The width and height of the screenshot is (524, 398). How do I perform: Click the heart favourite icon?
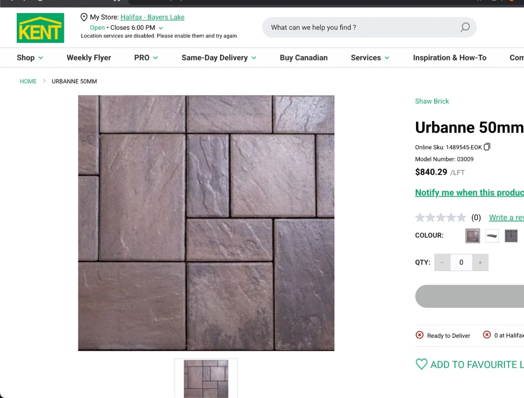tap(421, 364)
